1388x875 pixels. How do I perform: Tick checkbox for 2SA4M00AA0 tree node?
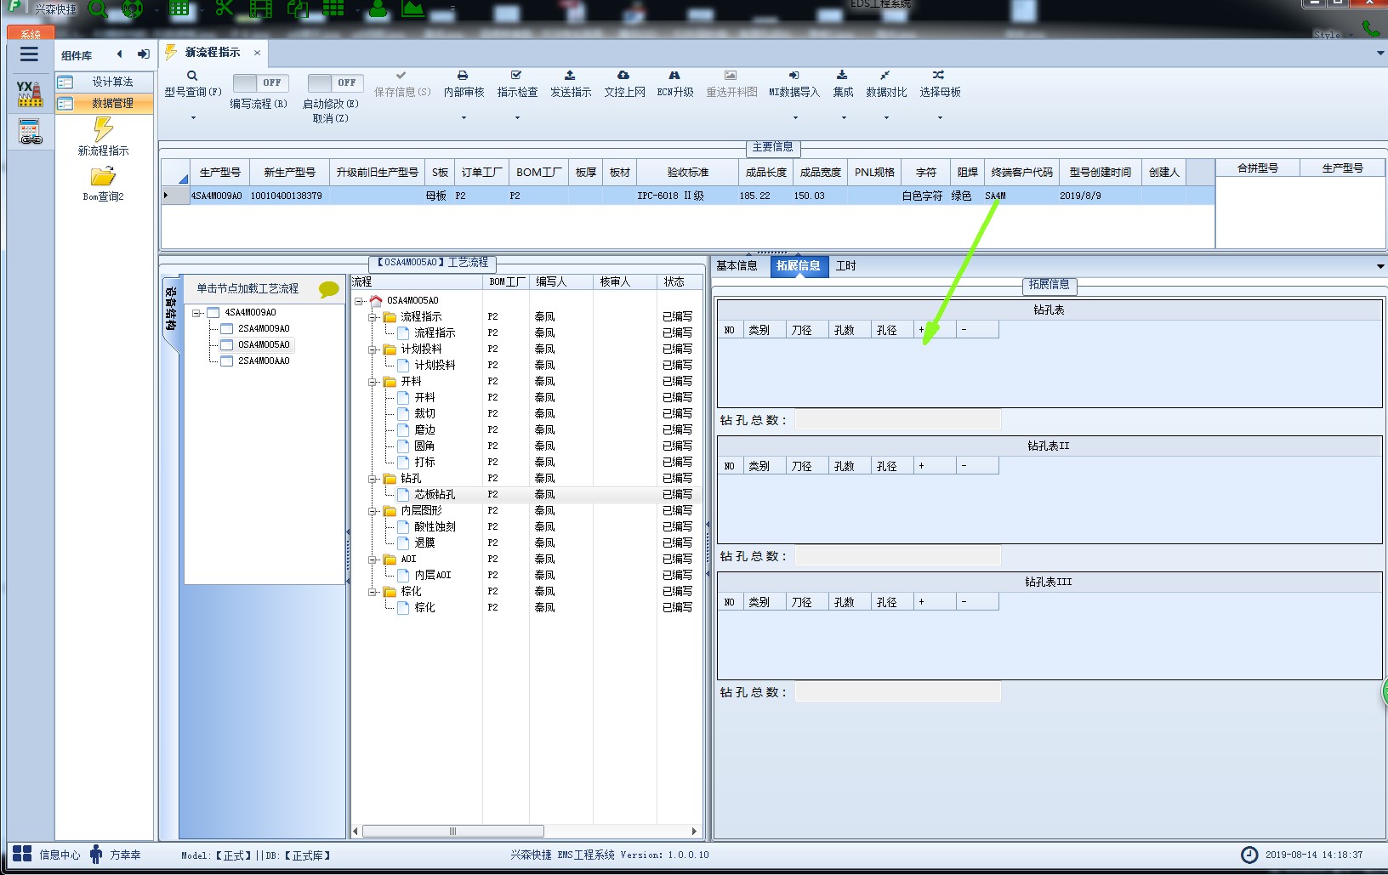tap(227, 361)
